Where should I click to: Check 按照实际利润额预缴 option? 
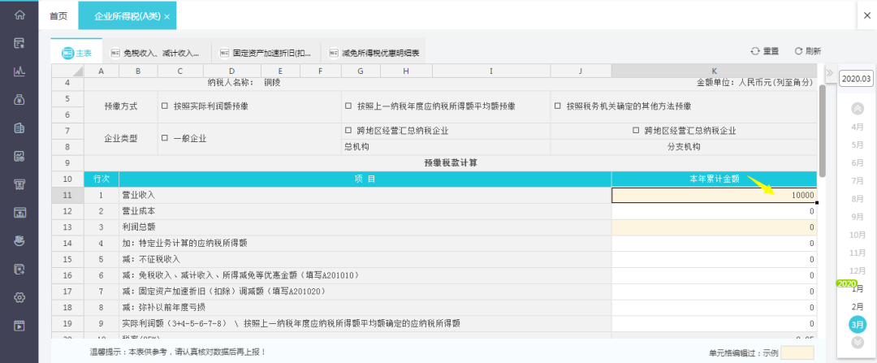point(165,106)
